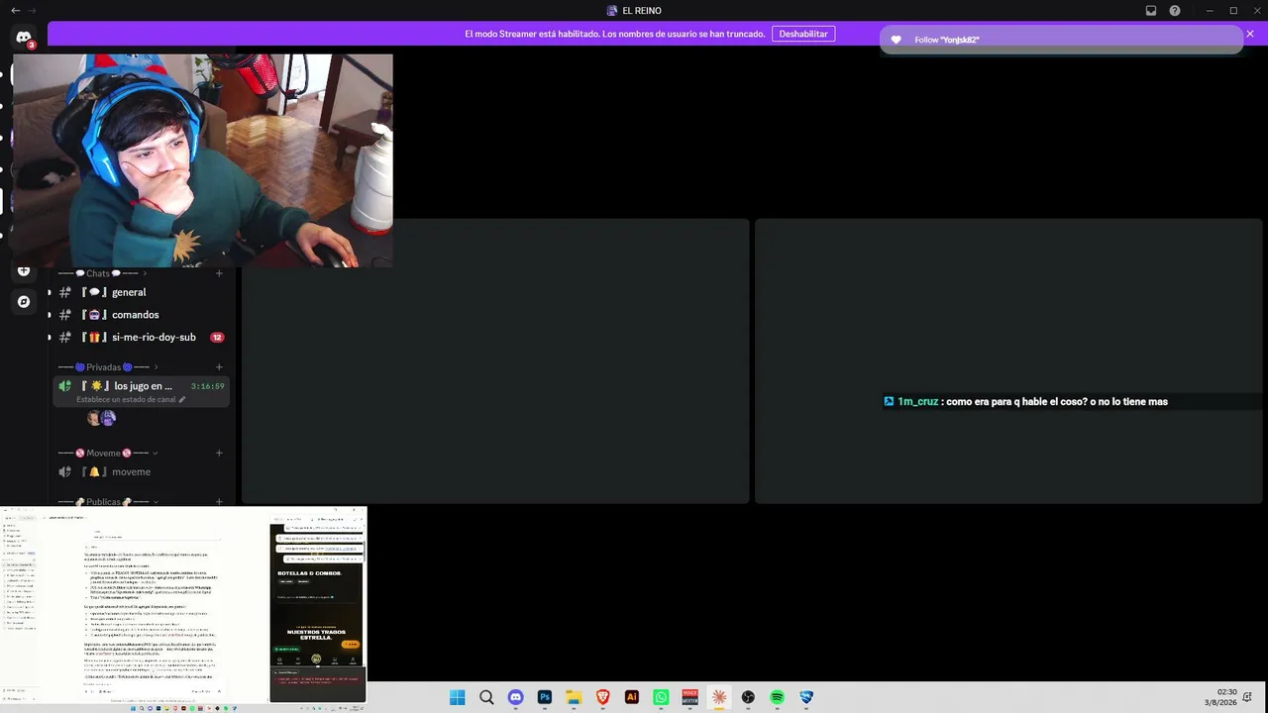Screen dimensions: 1268x713
Task: Open Discord direct messages home icon
Action: pos(24,38)
